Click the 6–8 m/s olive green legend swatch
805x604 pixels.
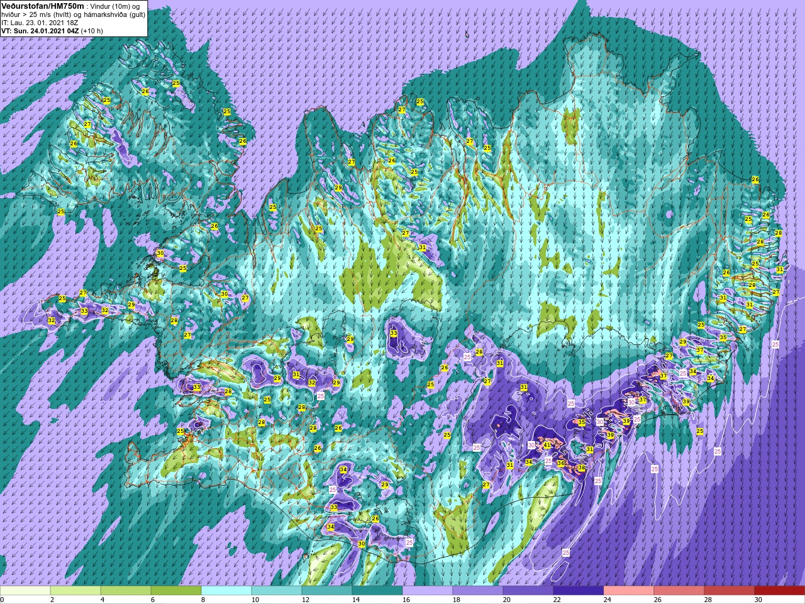tap(176, 591)
